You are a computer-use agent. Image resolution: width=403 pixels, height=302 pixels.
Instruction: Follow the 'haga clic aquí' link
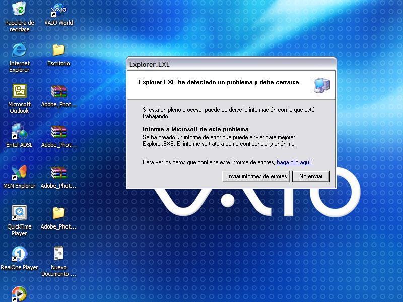294,162
